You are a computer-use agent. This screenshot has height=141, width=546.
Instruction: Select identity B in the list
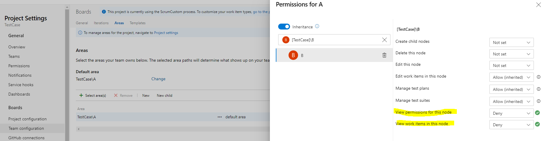326,55
